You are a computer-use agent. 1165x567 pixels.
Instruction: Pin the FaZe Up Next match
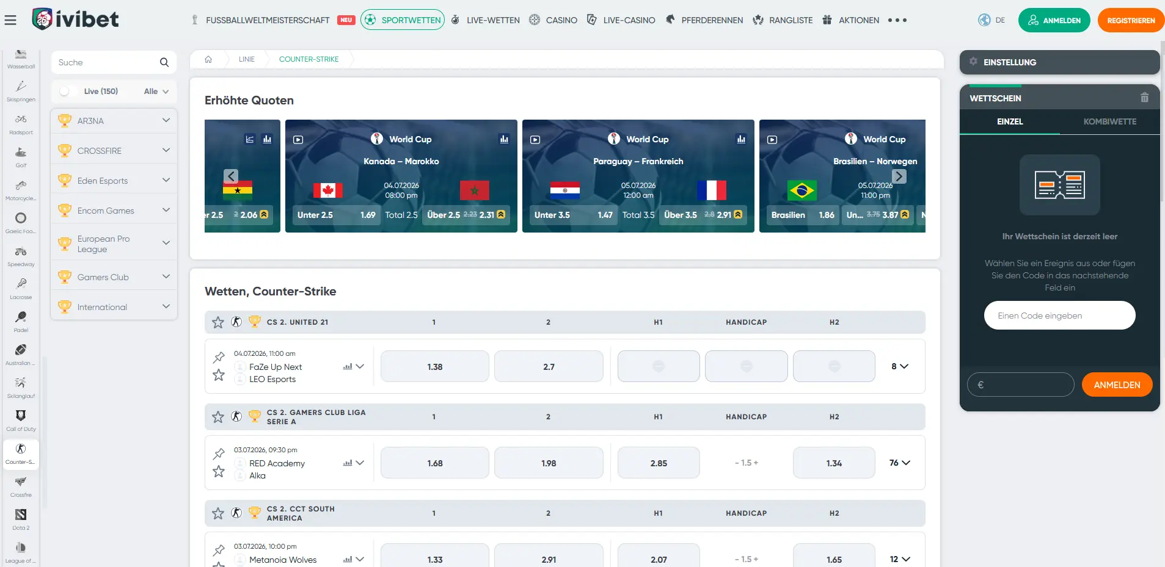point(219,357)
